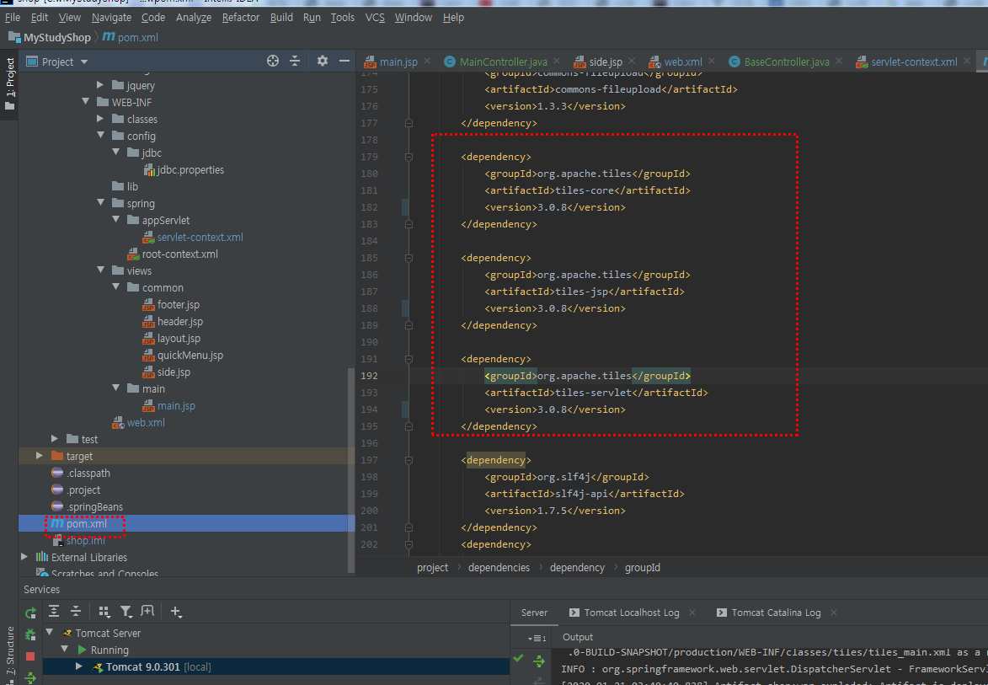Close the BaseController.java editor tab
The height and width of the screenshot is (685, 988).
point(839,62)
